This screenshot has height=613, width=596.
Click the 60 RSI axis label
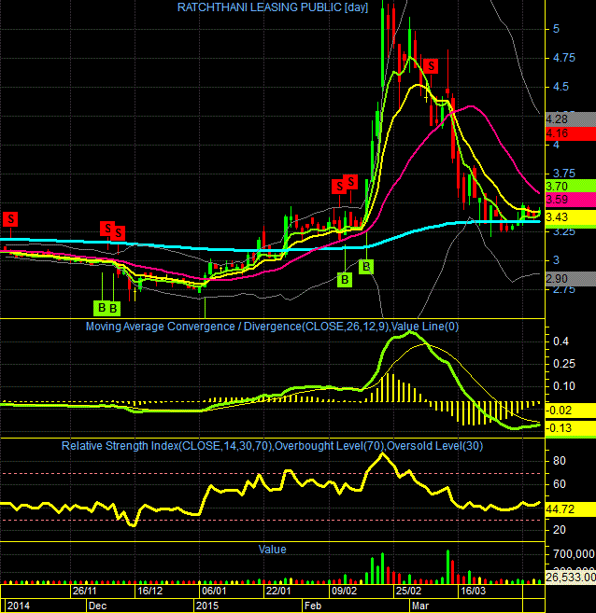[x=560, y=484]
